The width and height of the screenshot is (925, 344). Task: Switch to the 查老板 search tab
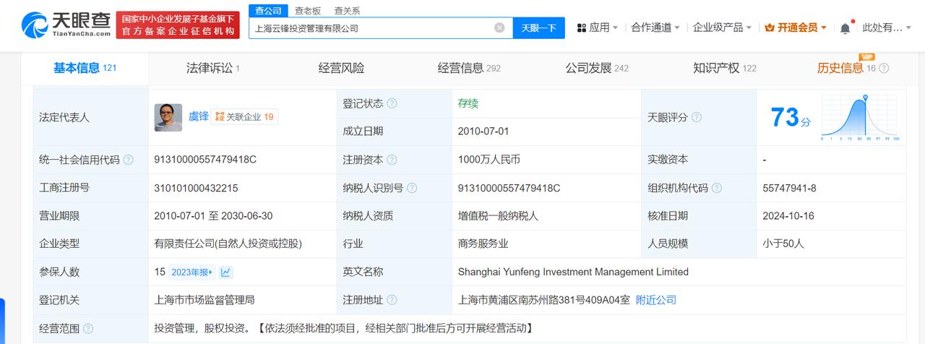pyautogui.click(x=308, y=10)
